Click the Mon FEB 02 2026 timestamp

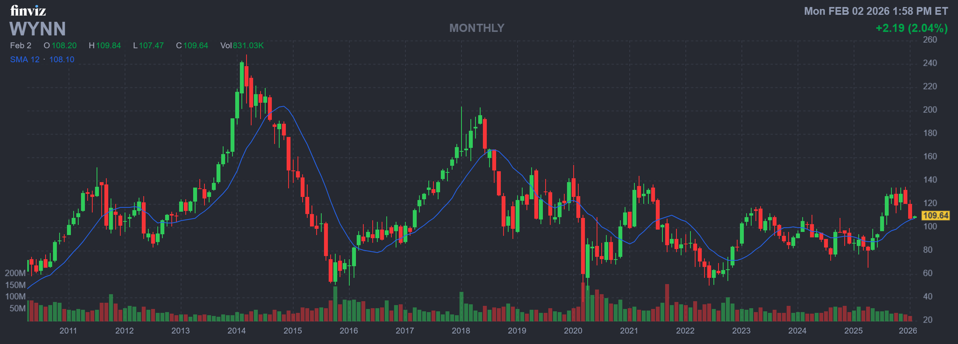(x=876, y=11)
